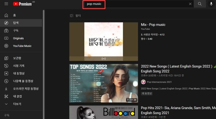Click the YouTube channel name under Mix

[x=145, y=29]
